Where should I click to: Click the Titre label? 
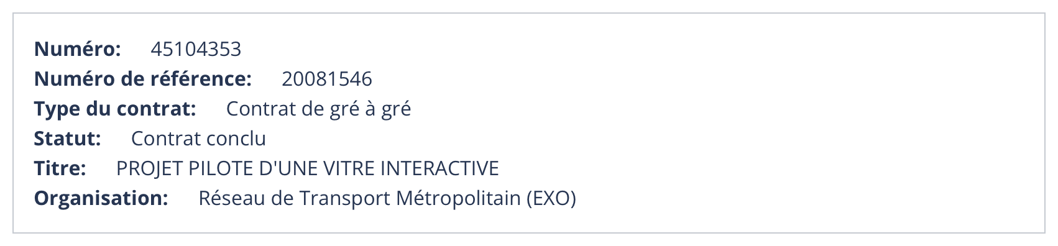pyautogui.click(x=60, y=168)
